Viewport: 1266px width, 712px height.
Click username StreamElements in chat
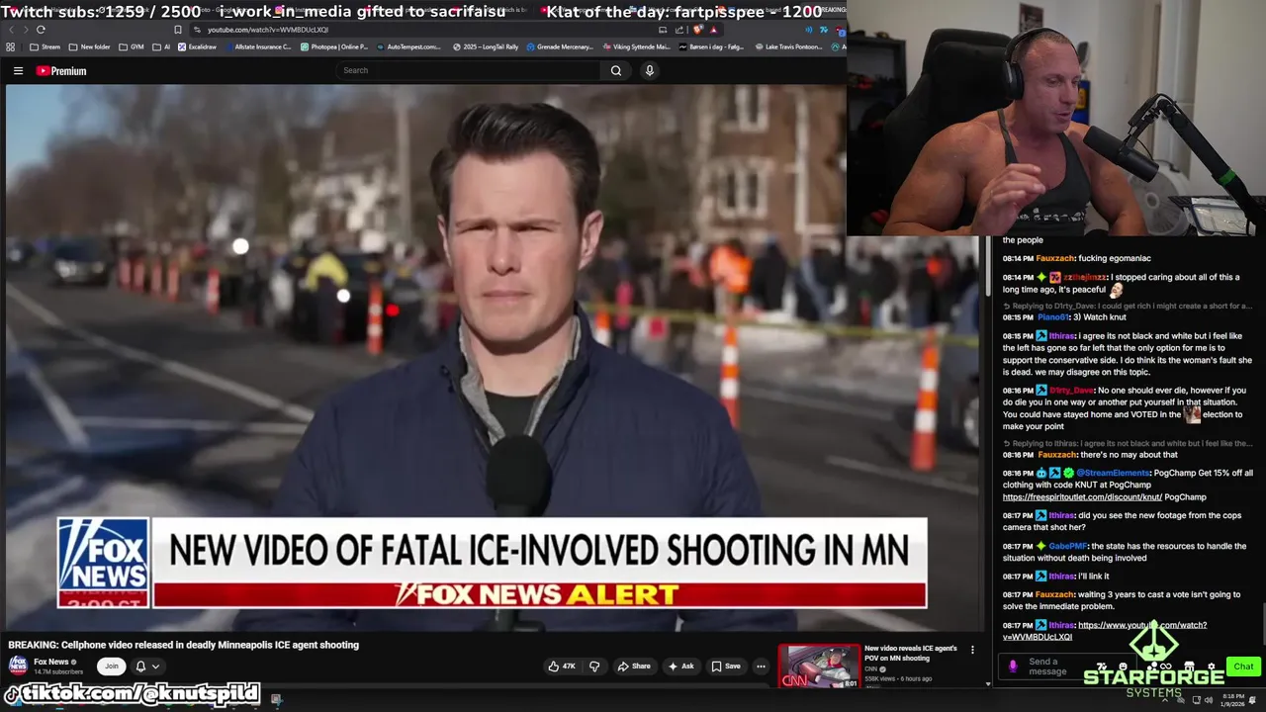[1113, 474]
